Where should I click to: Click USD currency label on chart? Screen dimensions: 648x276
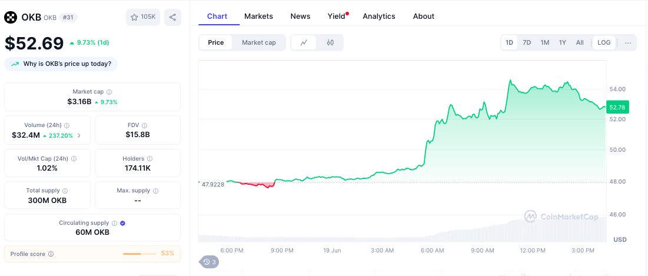click(620, 240)
